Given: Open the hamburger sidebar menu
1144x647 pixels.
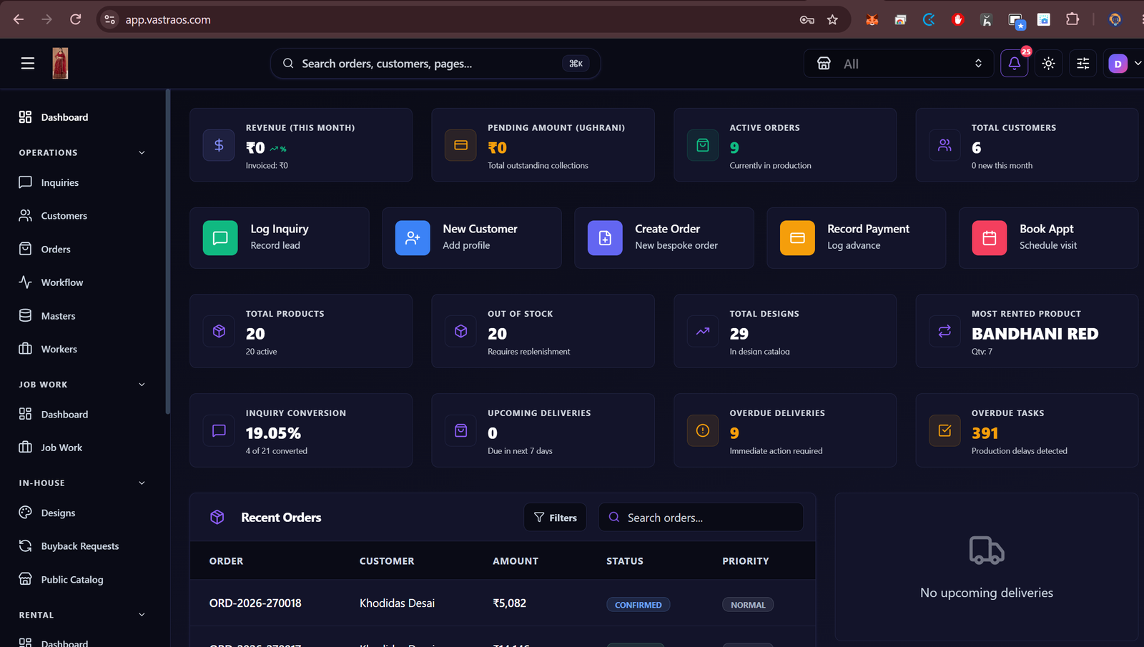Looking at the screenshot, I should click(x=28, y=64).
